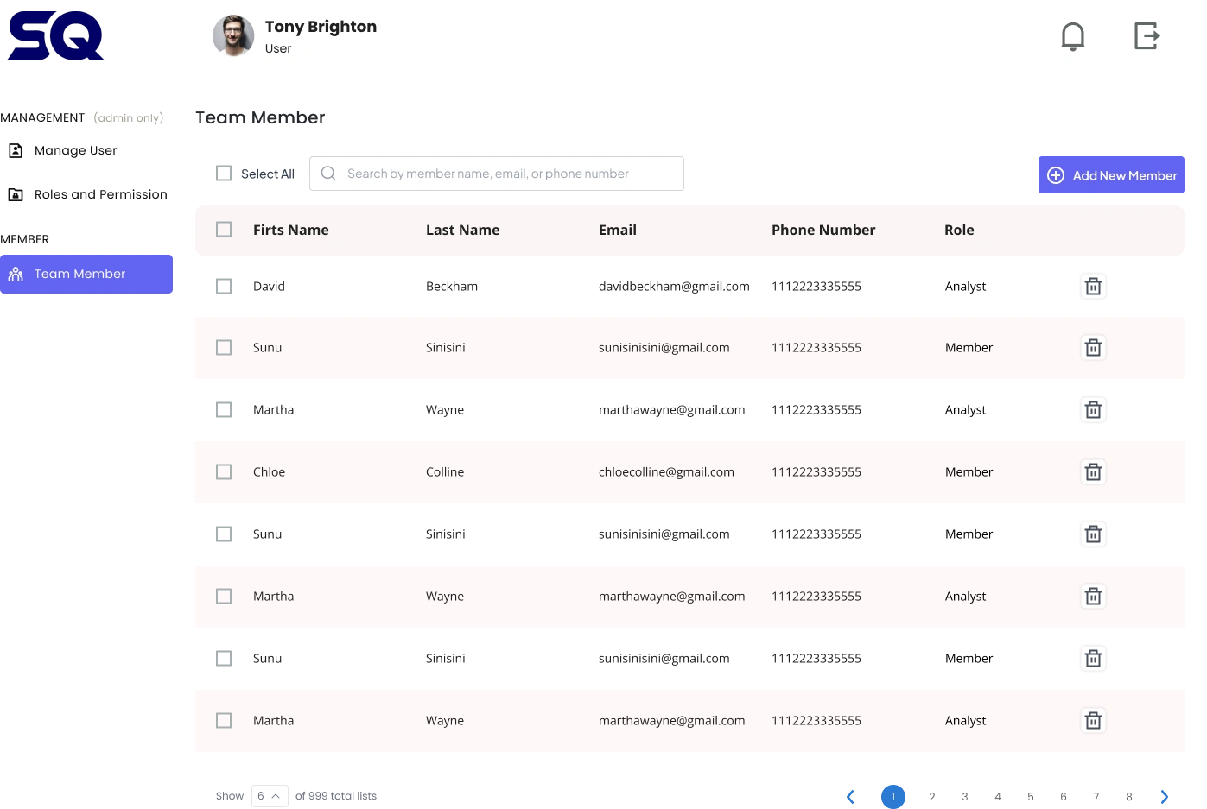The height and width of the screenshot is (809, 1207).
Task: Jump to page 6
Action: tap(1064, 797)
